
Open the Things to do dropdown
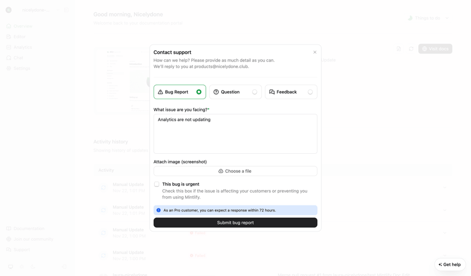(428, 18)
